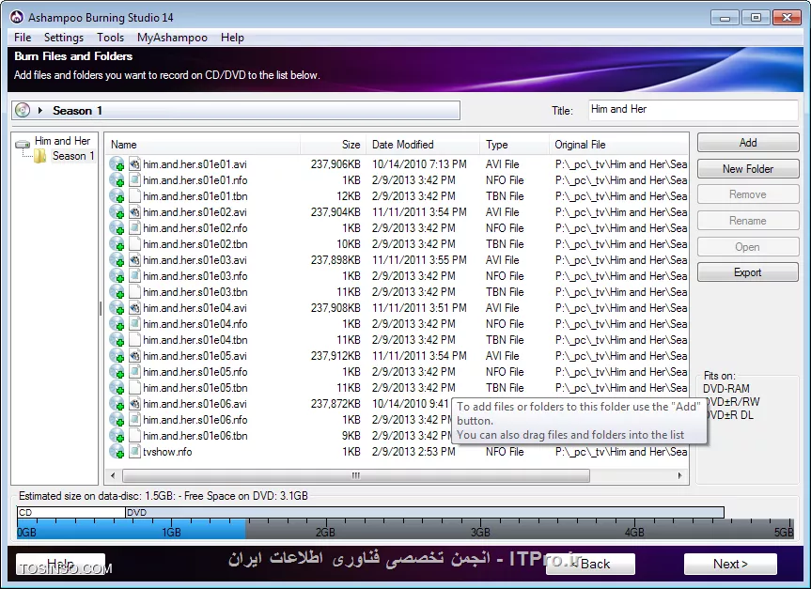Click the disc icon in the path bar

coord(23,110)
